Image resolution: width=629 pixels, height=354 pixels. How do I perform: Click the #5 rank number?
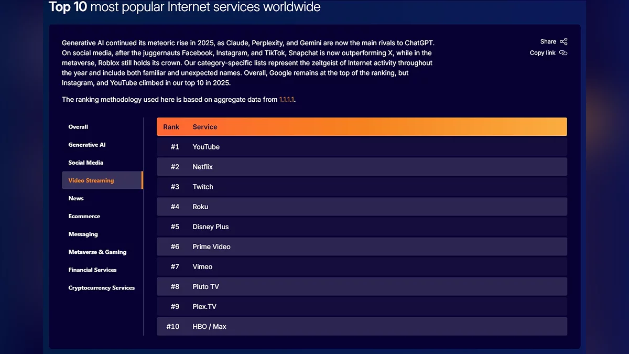click(175, 227)
